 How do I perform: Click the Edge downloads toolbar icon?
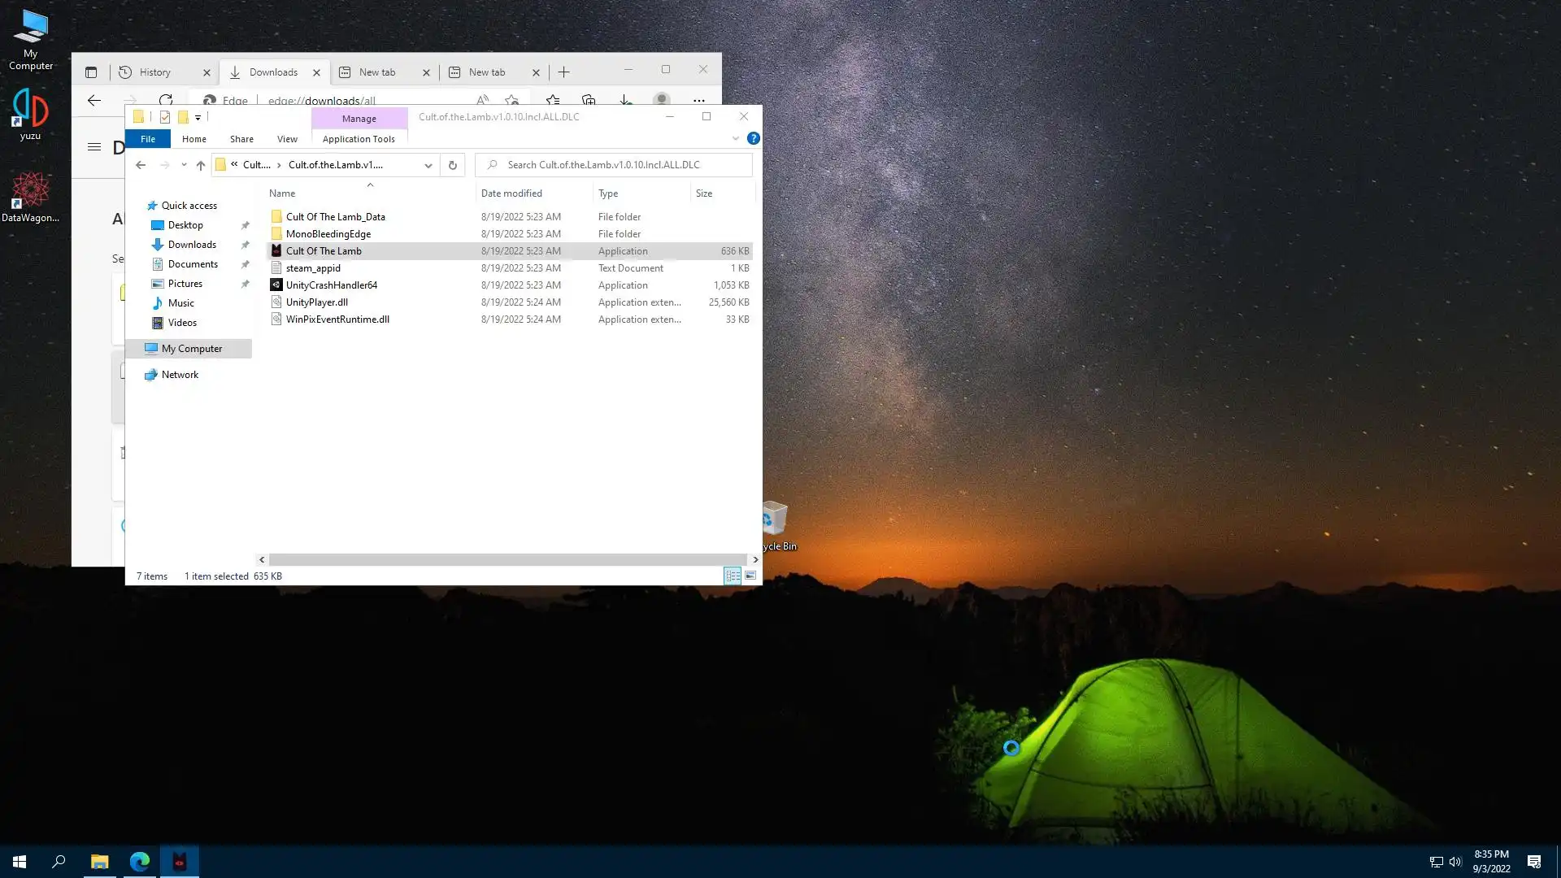tap(625, 100)
